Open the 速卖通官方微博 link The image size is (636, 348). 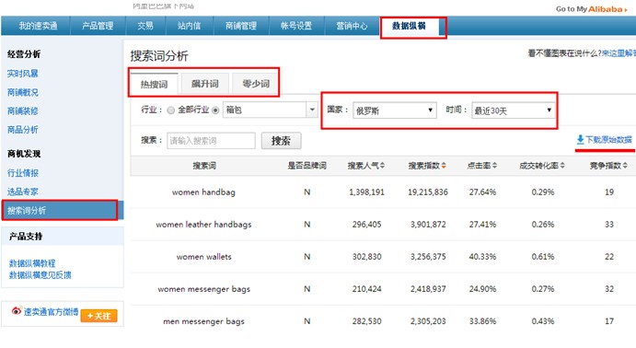tap(51, 312)
